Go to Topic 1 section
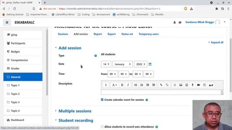Viewport: 232px width, 130px height. click(x=23, y=85)
